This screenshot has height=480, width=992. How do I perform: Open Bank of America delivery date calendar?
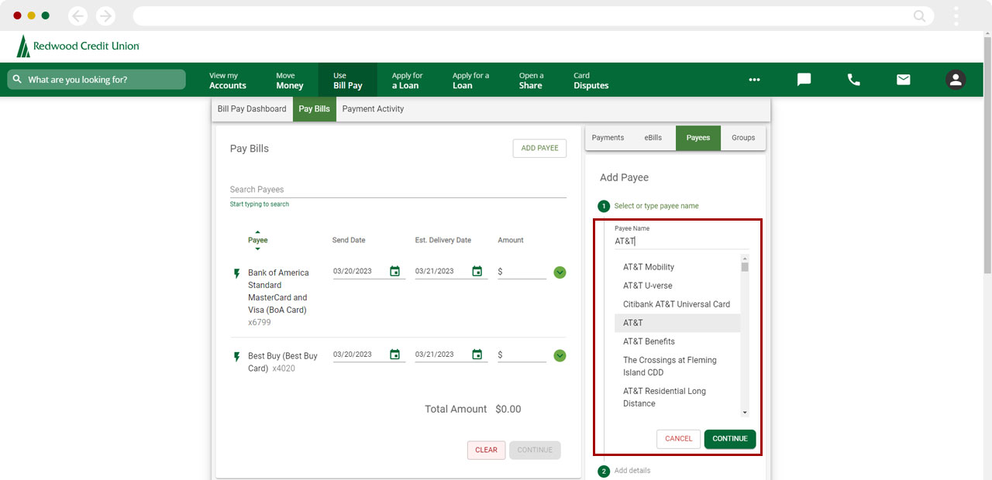tap(477, 271)
